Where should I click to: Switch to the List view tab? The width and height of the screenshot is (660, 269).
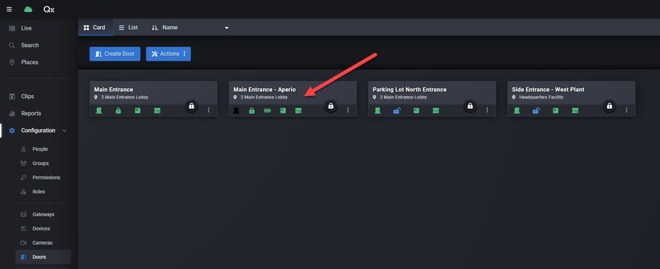[128, 27]
